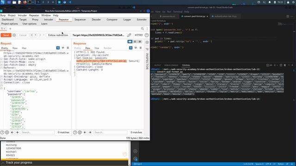Open terminal emulator from taskbar
The height and width of the screenshot is (166, 296).
30,2
